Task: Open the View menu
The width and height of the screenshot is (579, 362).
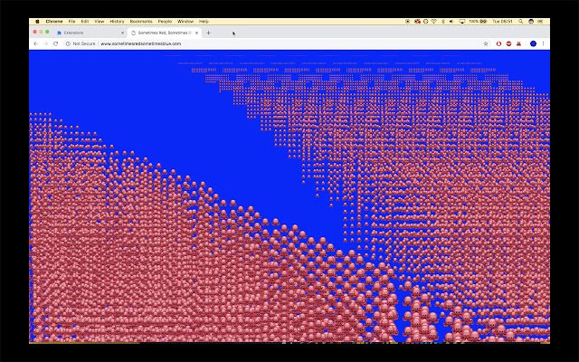Action: coord(99,22)
